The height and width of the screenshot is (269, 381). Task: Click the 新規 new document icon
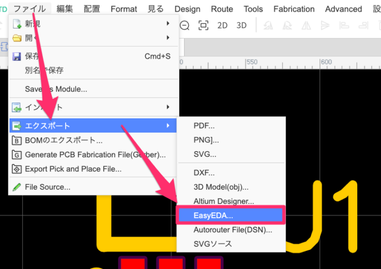click(17, 24)
